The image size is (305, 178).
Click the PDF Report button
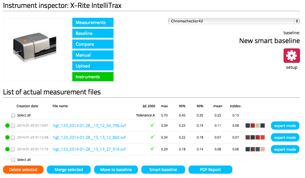click(210, 170)
